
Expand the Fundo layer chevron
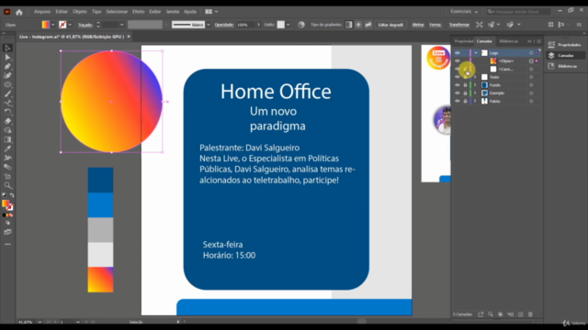pos(476,85)
